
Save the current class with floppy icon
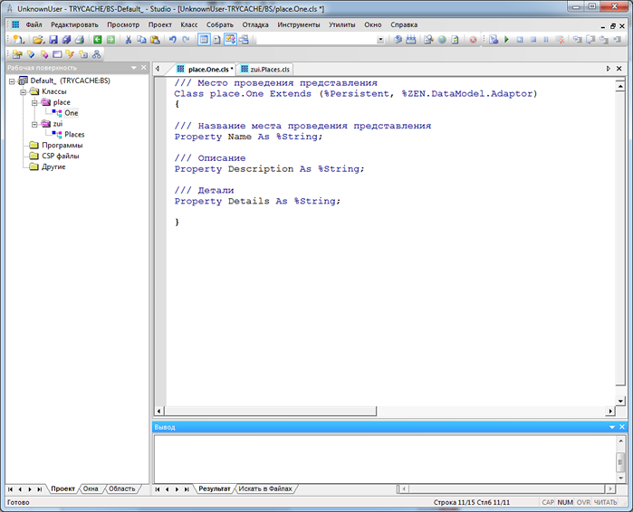(53, 40)
